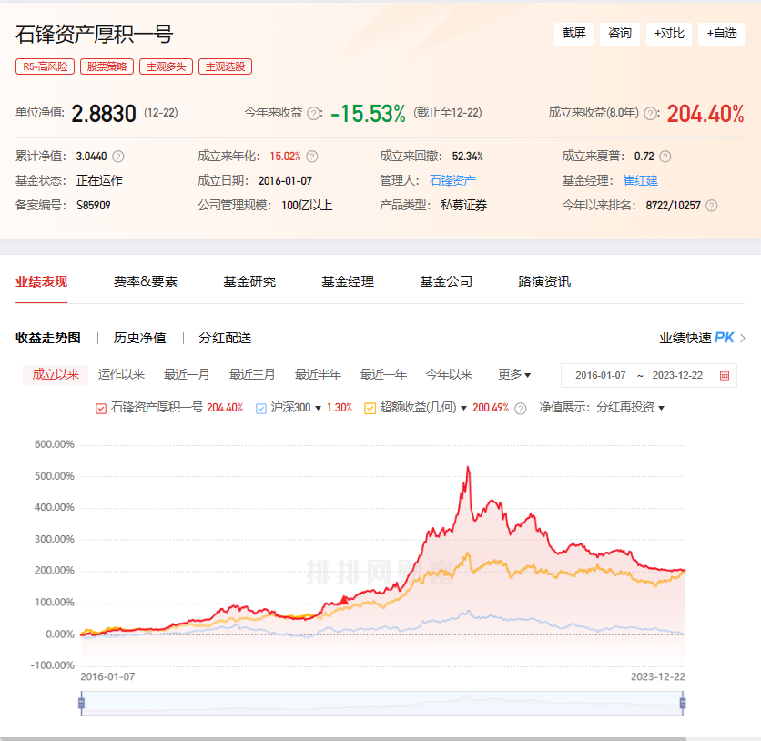Click 备案编号 value S85909
Viewport: 761px width, 741px height.
pos(93,205)
